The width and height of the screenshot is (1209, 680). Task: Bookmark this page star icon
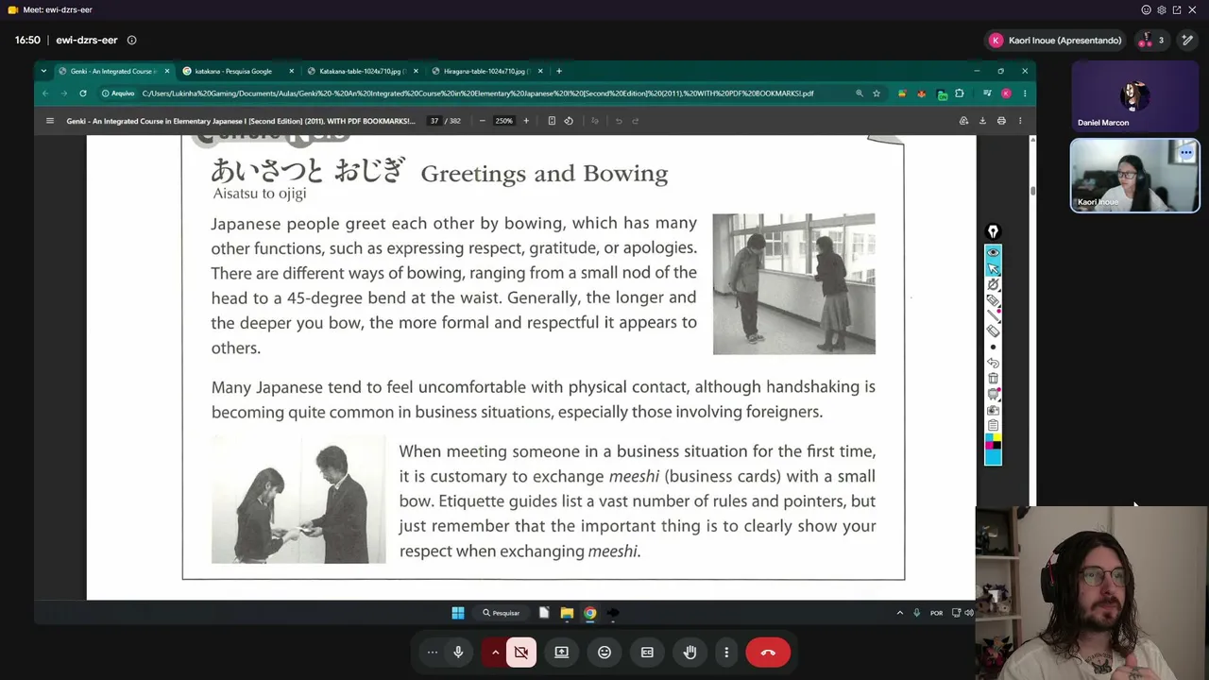[877, 93]
